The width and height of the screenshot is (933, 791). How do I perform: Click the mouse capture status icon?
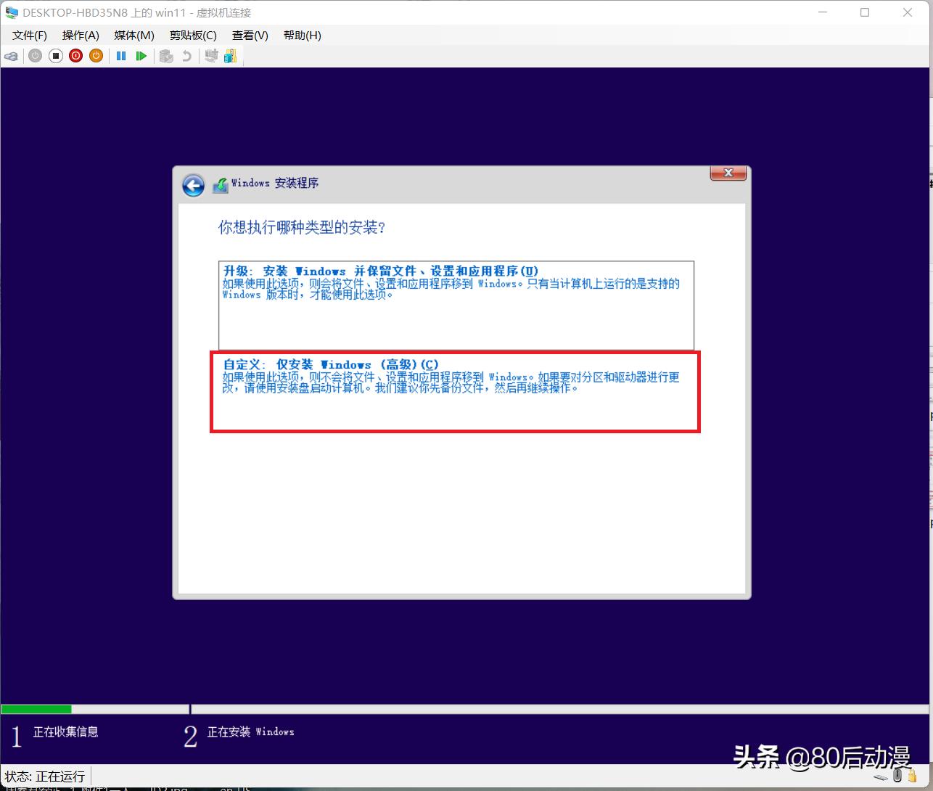pyautogui.click(x=897, y=776)
